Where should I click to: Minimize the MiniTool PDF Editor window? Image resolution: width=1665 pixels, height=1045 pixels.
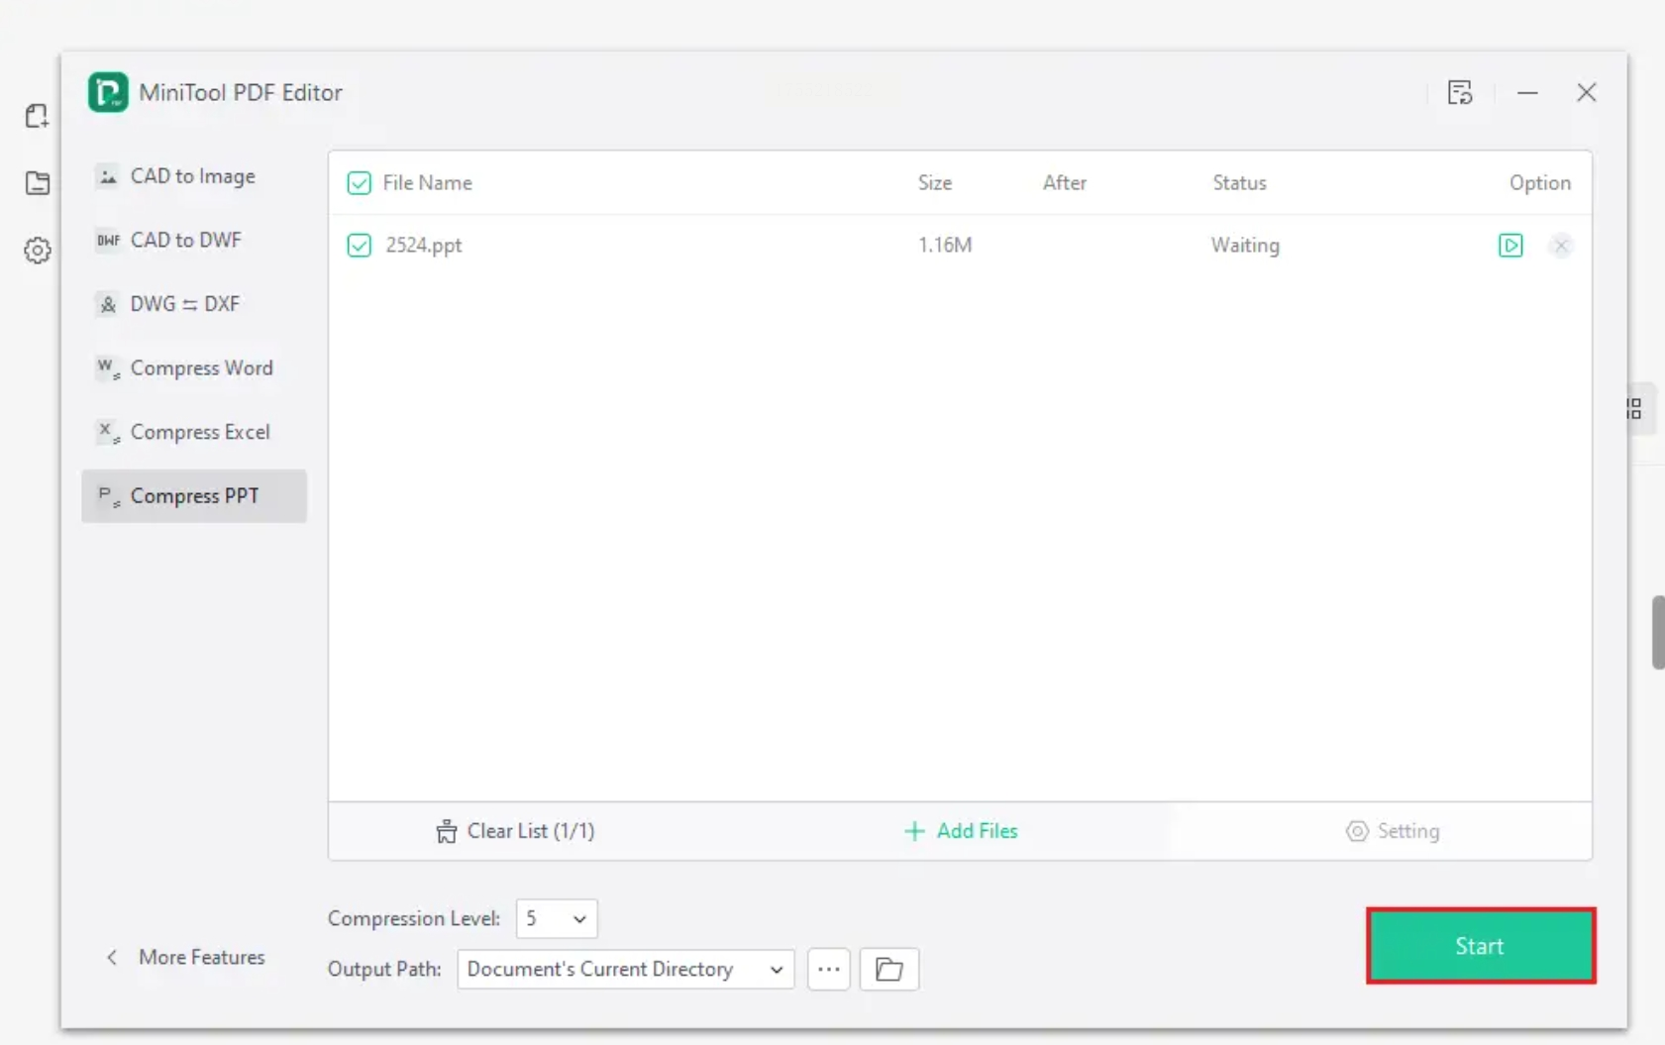tap(1527, 92)
